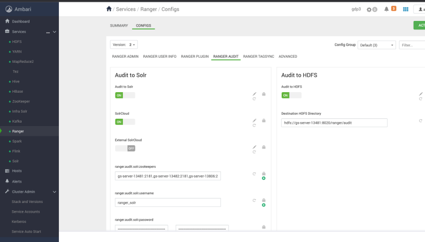Open the alerts bell icon in header
425x242 pixels.
pyautogui.click(x=386, y=9)
